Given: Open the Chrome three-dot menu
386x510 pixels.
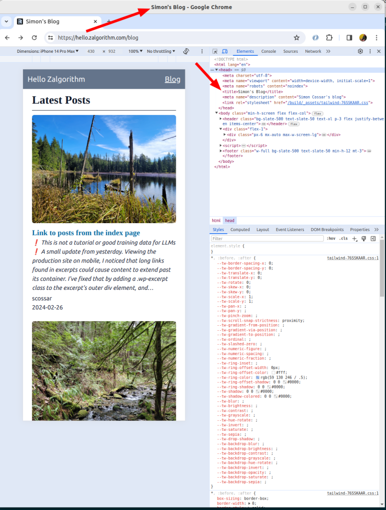Looking at the screenshot, I should tap(377, 38).
